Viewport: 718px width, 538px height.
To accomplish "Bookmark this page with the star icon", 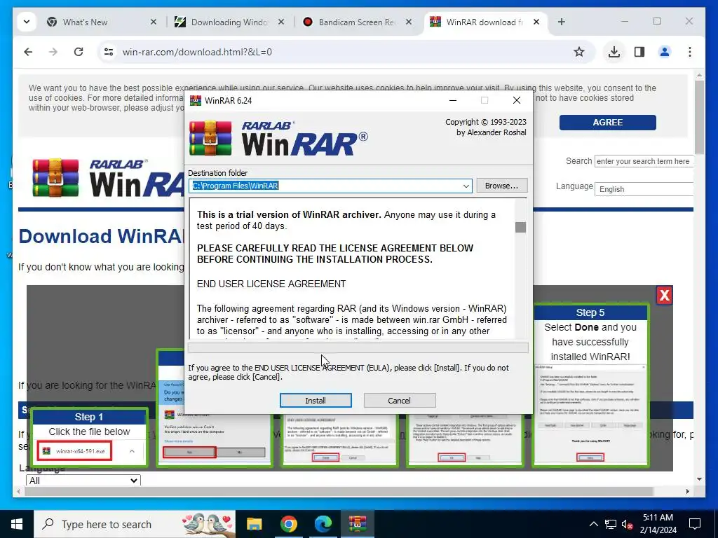I will pyautogui.click(x=579, y=52).
